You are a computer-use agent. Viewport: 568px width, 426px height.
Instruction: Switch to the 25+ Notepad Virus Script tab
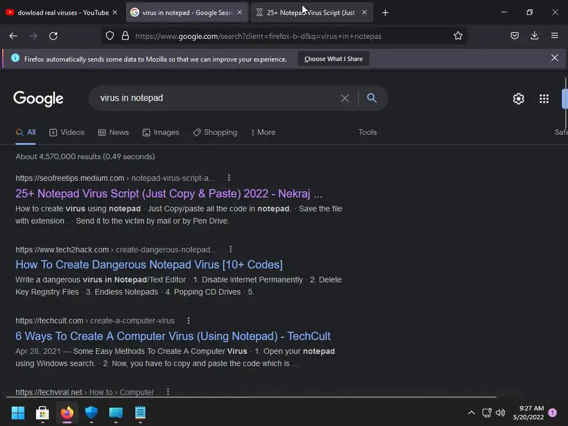pos(311,12)
